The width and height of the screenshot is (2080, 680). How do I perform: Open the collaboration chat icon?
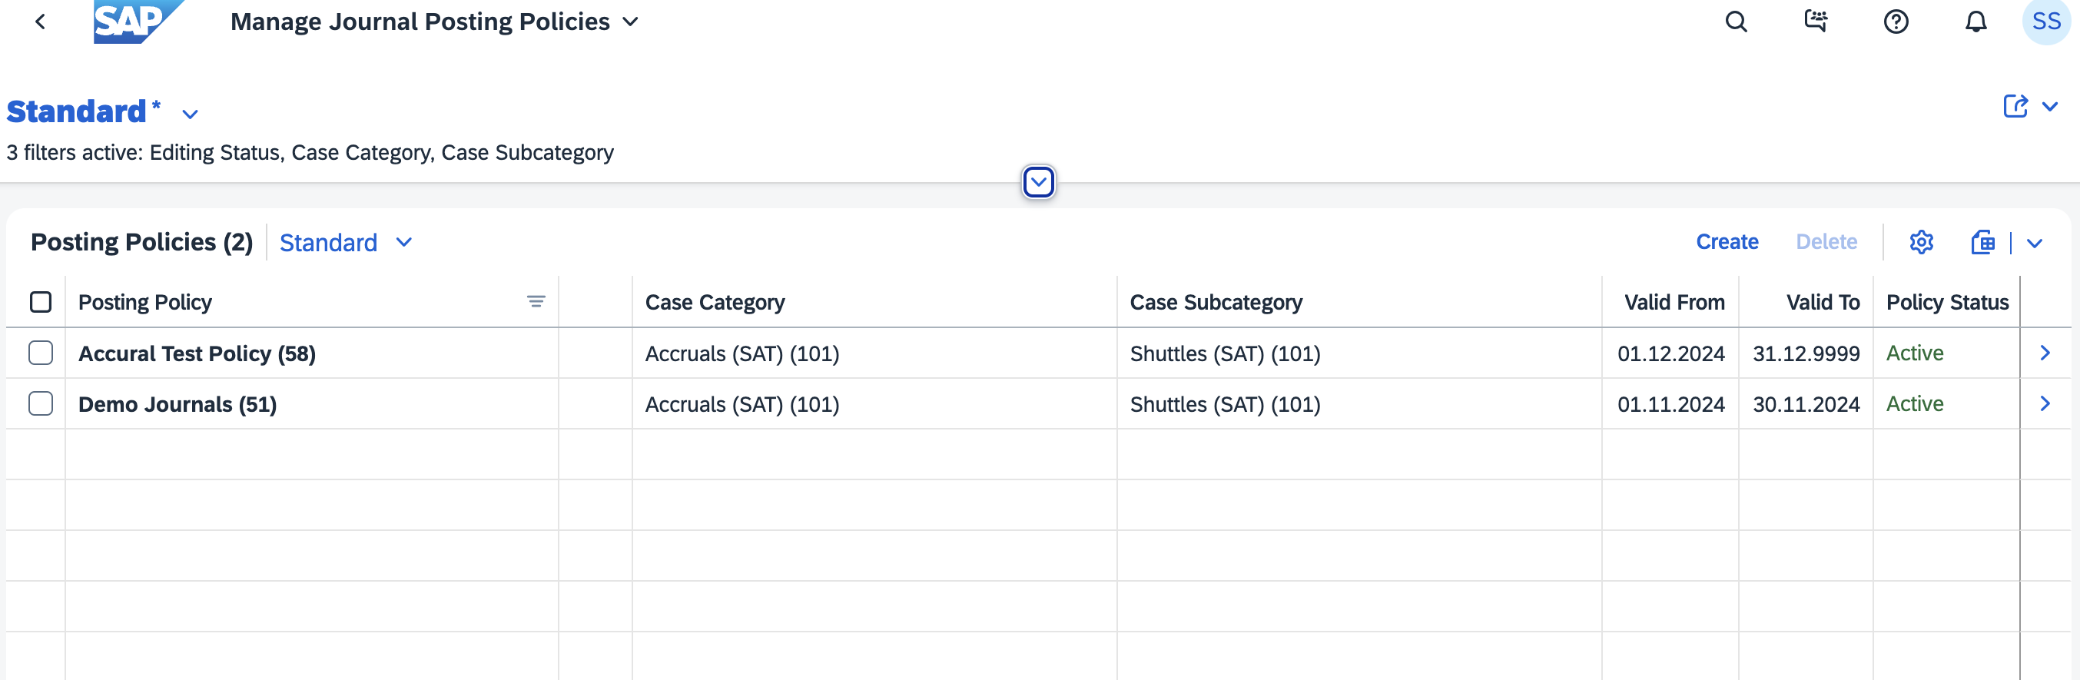1816,22
